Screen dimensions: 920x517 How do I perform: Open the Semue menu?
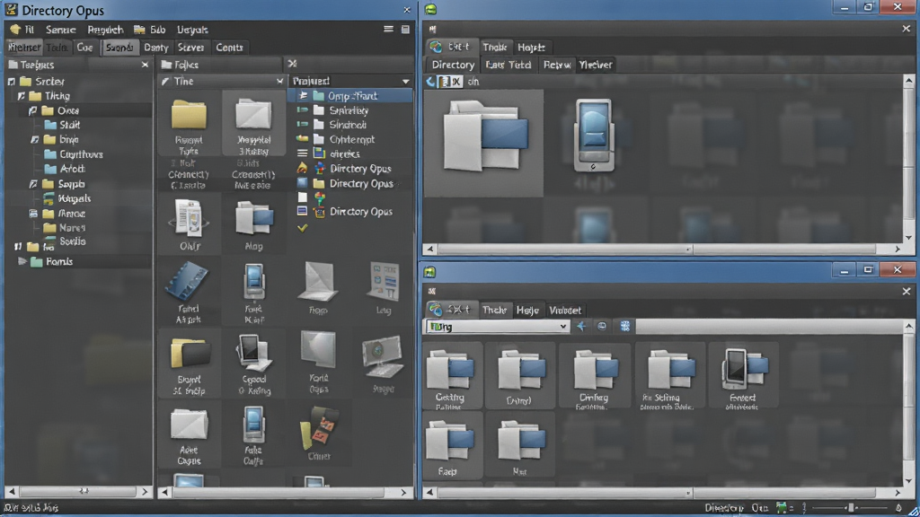pyautogui.click(x=60, y=30)
